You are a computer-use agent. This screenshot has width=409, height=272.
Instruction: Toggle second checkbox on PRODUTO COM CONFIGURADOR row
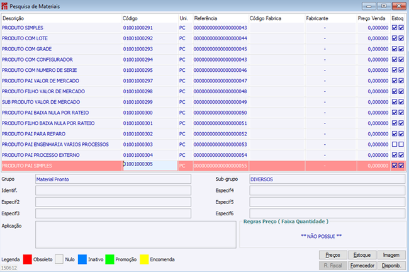coord(401,60)
